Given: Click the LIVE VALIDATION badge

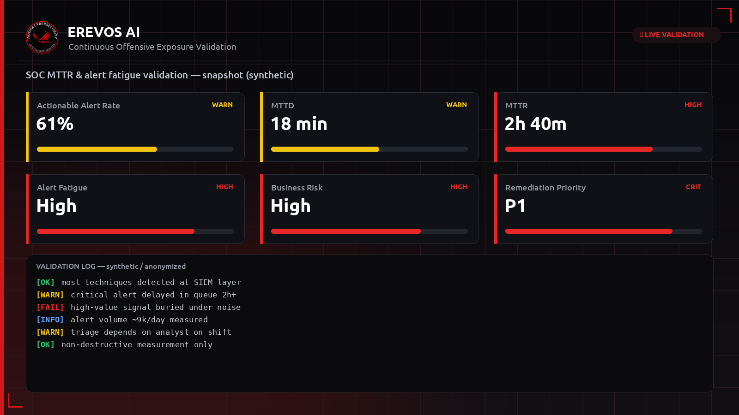Looking at the screenshot, I should pos(676,35).
